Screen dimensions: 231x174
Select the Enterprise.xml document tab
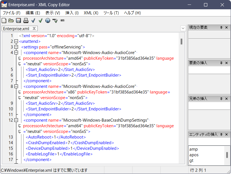[x=19, y=28]
